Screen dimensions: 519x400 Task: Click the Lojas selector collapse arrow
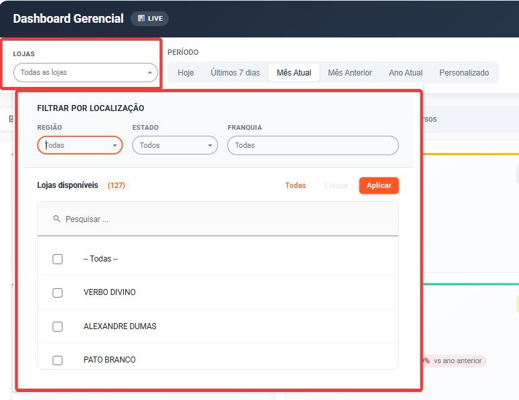(150, 72)
